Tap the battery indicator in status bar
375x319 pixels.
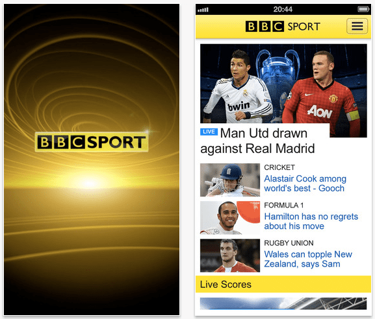pos(363,9)
